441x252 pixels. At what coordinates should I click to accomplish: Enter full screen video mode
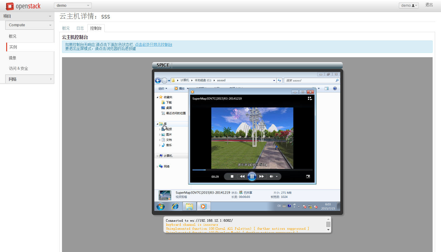click(308, 177)
